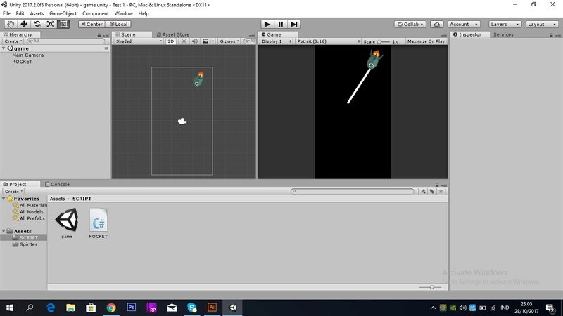
Task: Select the game scene asset
Action: (67, 223)
